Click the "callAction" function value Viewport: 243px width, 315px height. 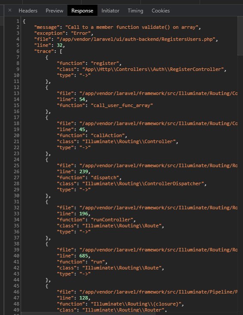[x=108, y=136]
